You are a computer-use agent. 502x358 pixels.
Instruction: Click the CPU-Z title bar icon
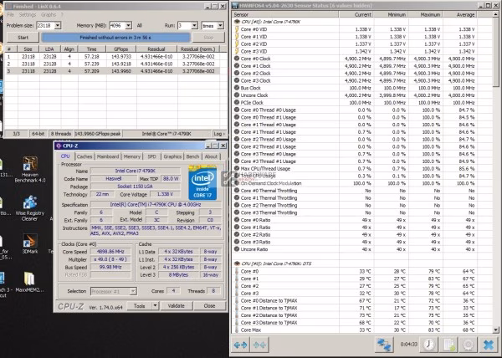pyautogui.click(x=59, y=146)
